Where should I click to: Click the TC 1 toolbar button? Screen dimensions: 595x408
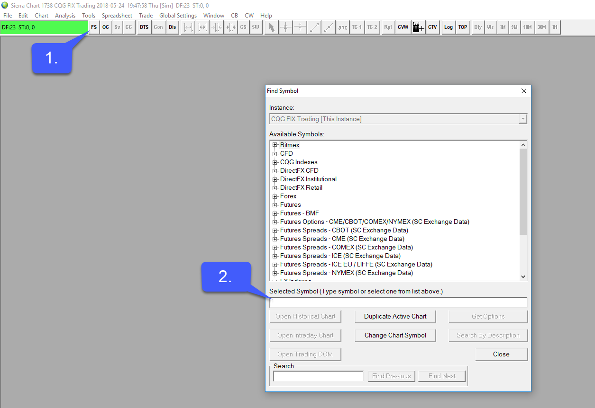357,27
